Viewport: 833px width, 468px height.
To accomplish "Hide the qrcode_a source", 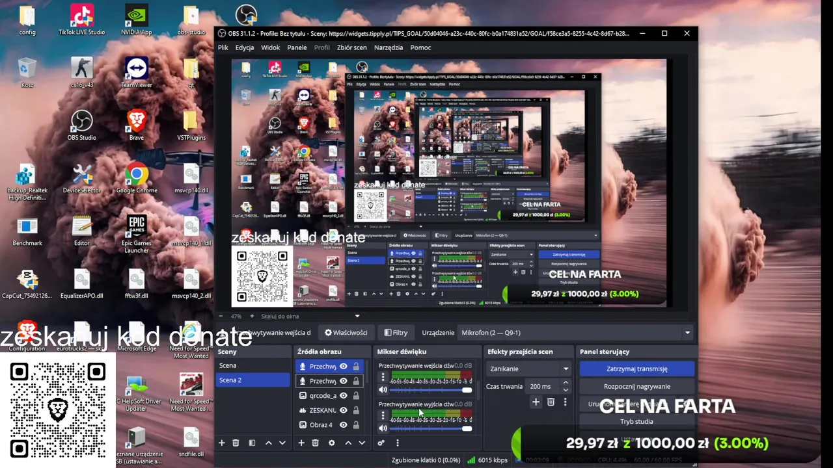I will [x=343, y=395].
